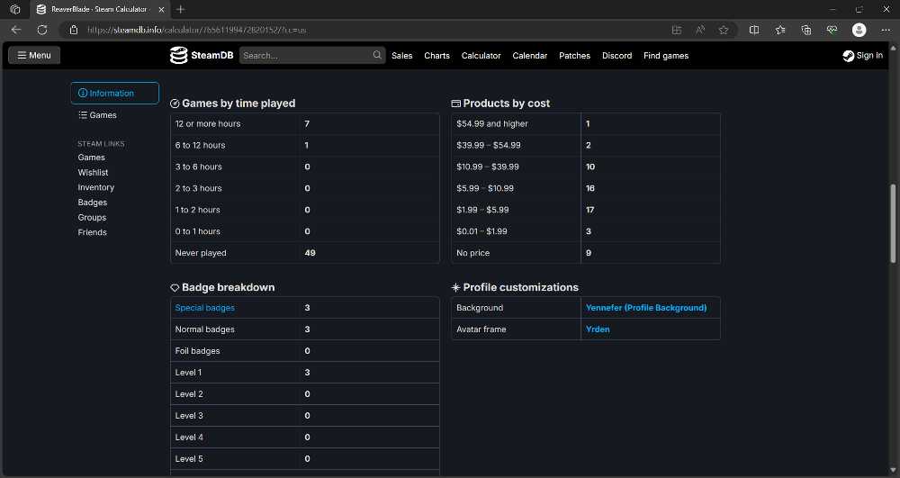This screenshot has width=900, height=478.
Task: Open the hamburger Menu button
Action: (x=34, y=55)
